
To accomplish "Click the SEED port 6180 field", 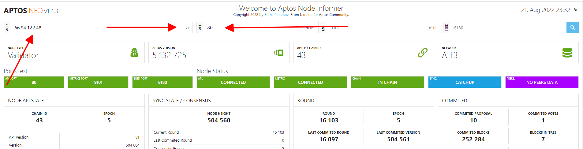I will tap(508, 28).
